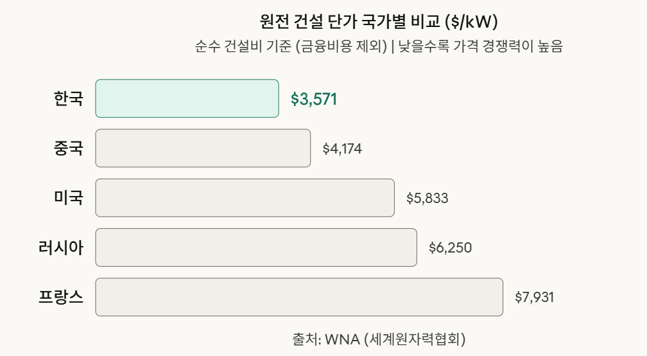Click the ($/kW) unit in the title
This screenshot has width=647, height=356.
pos(471,22)
